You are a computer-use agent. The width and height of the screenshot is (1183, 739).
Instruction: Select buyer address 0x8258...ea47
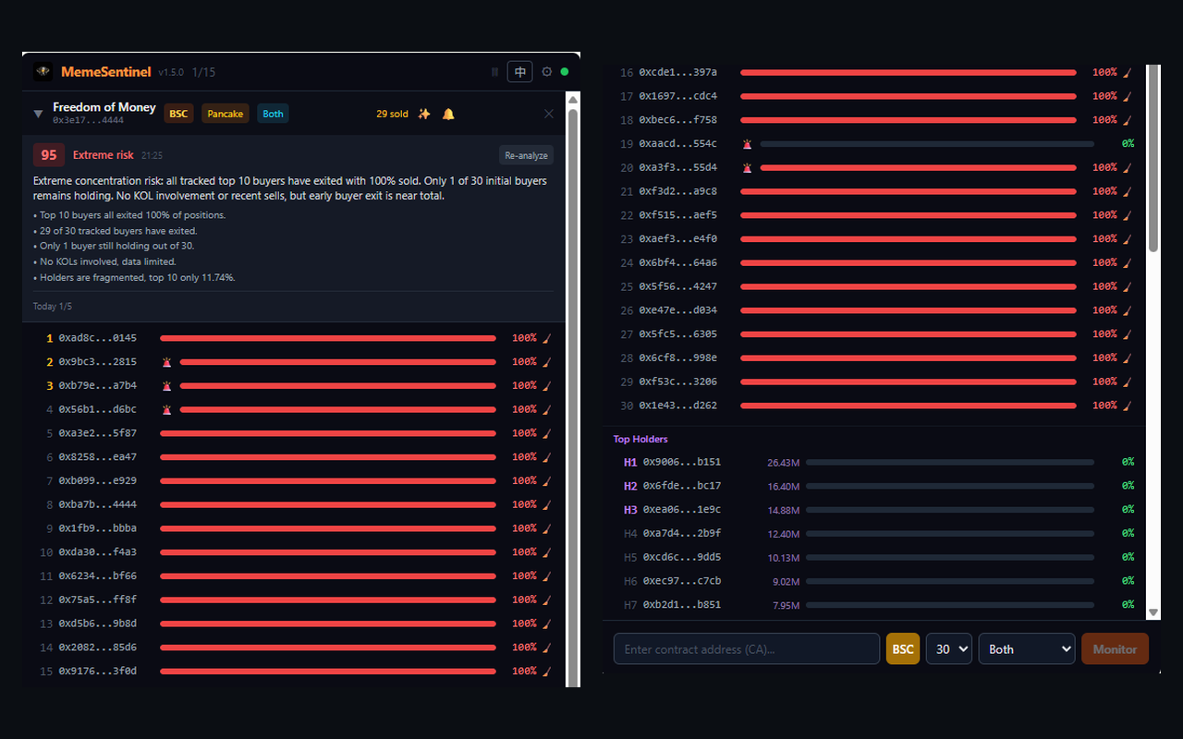[97, 457]
